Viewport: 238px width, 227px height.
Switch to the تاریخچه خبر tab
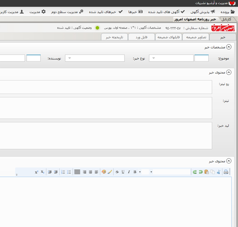(115, 37)
